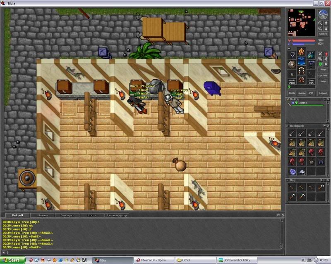
Task: Click first shovel in Backpack
Action: [292, 133]
